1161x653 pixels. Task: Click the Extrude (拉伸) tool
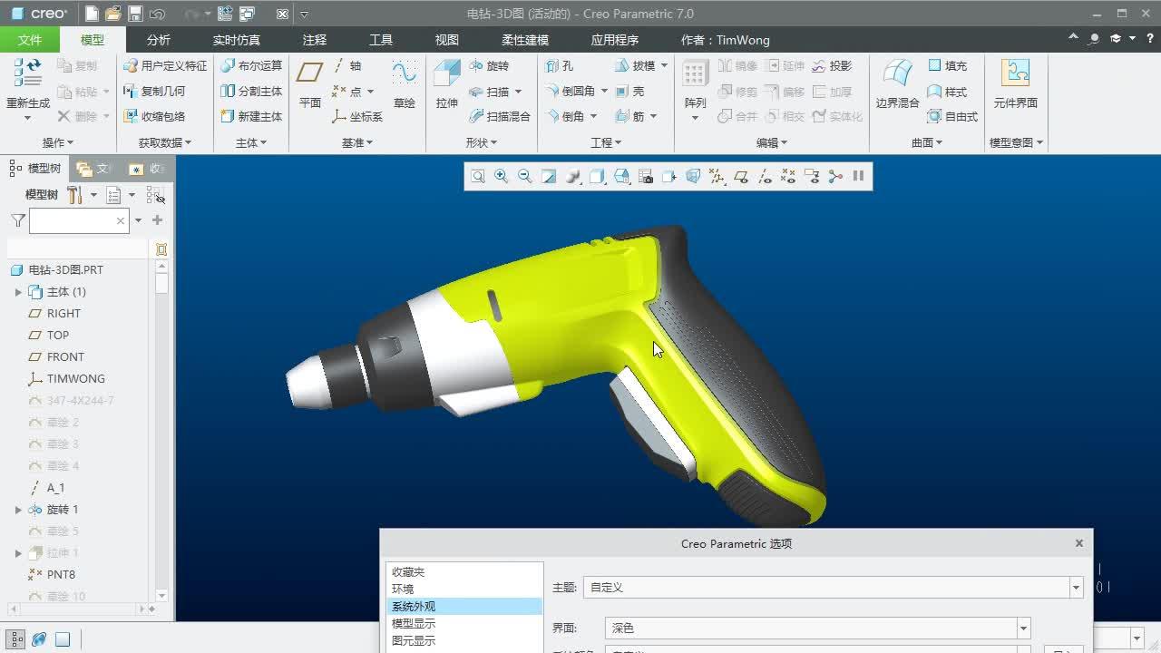pyautogui.click(x=447, y=84)
